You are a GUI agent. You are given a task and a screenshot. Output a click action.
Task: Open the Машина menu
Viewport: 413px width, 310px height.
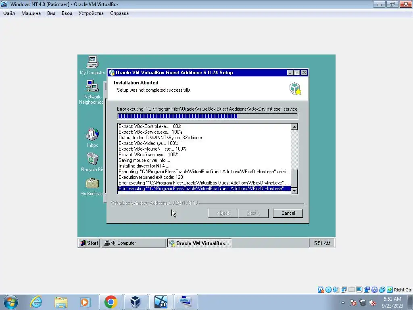31,13
